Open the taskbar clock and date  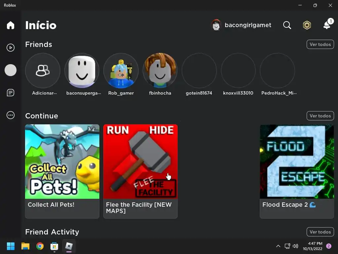(313, 246)
